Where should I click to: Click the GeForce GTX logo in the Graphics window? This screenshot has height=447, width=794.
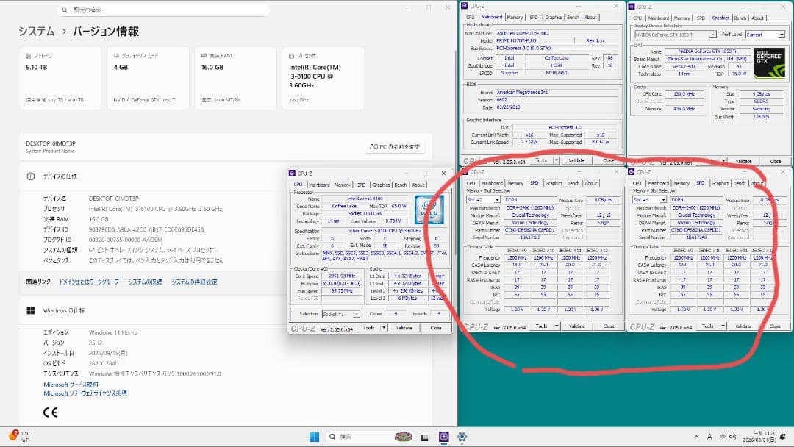click(x=769, y=63)
